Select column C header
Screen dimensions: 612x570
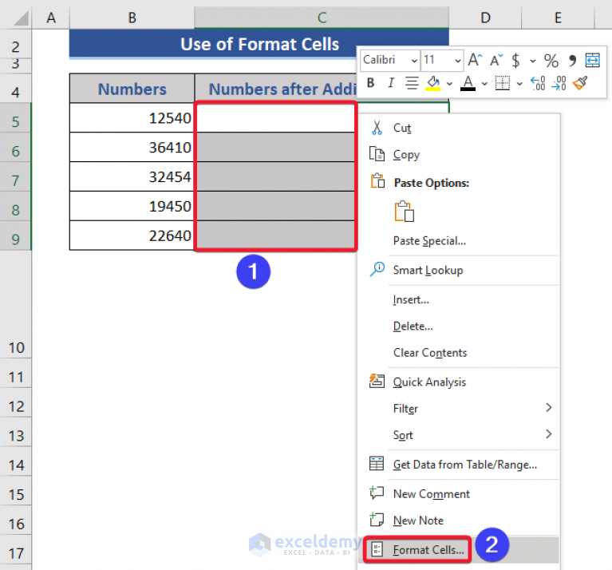coord(322,18)
